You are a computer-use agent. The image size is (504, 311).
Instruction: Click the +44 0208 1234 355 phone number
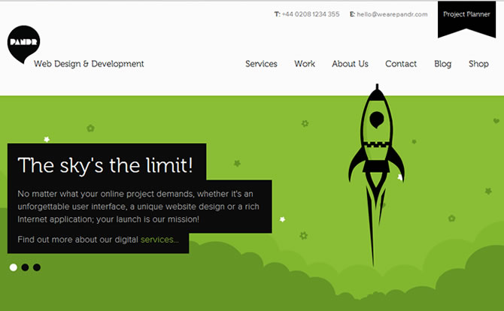(x=310, y=14)
